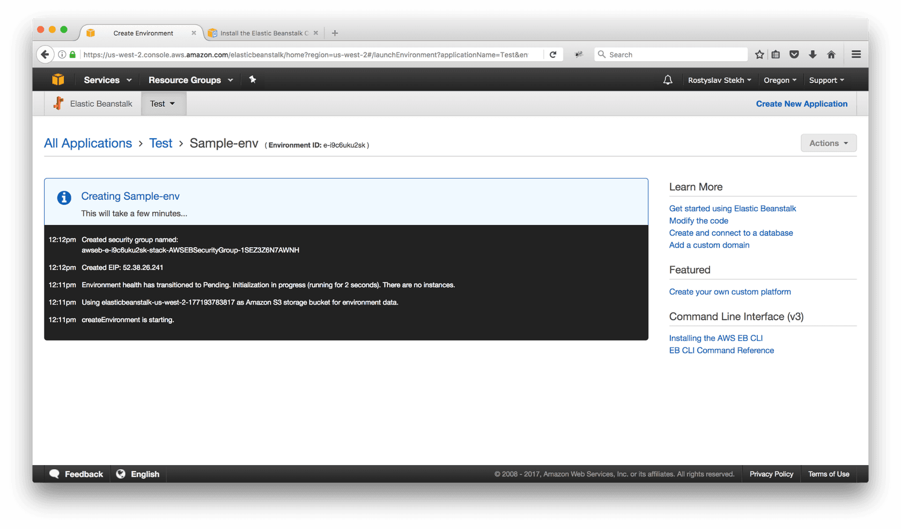Open the notifications bell icon
Screen dimensions: 901x529
tap(668, 80)
